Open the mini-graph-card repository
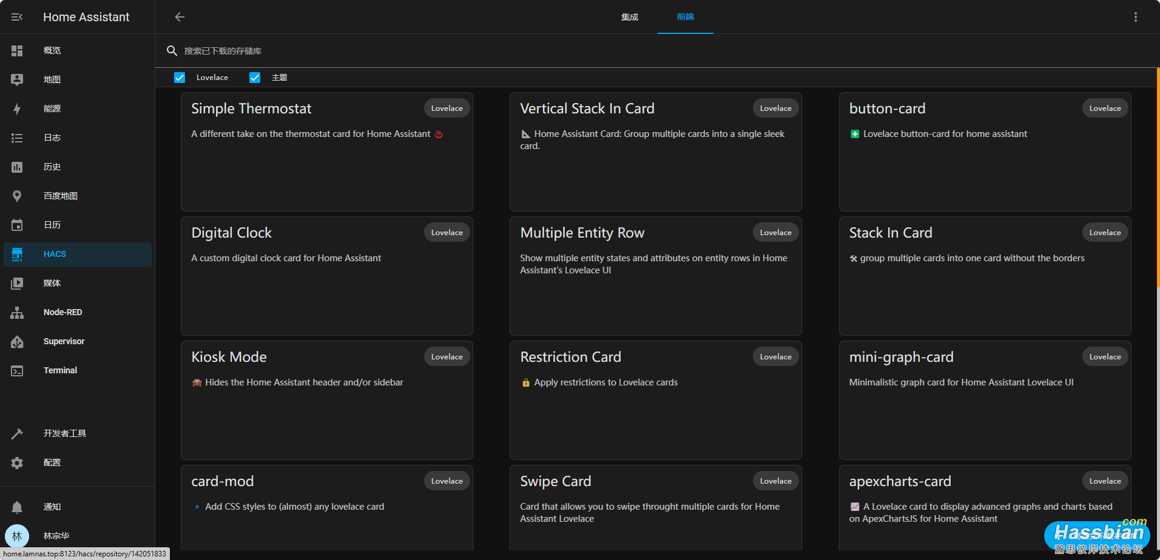The image size is (1160, 560). (985, 400)
